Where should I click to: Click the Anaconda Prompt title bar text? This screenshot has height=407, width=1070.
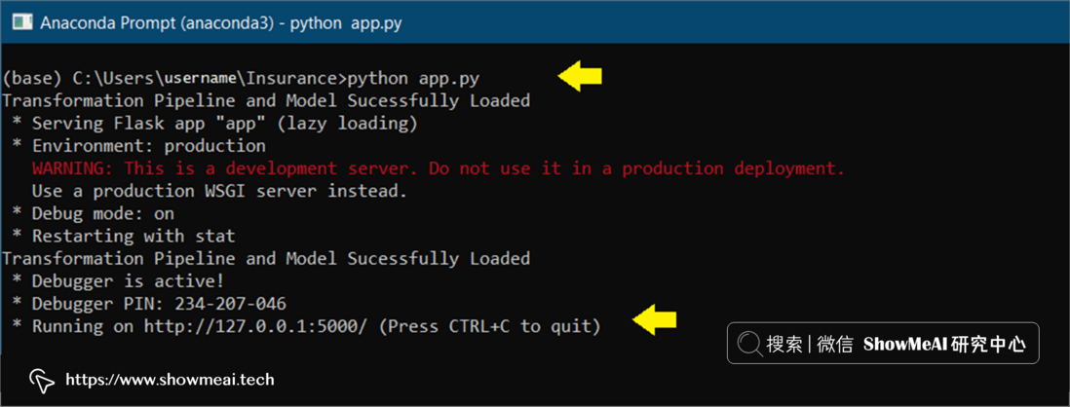222,23
